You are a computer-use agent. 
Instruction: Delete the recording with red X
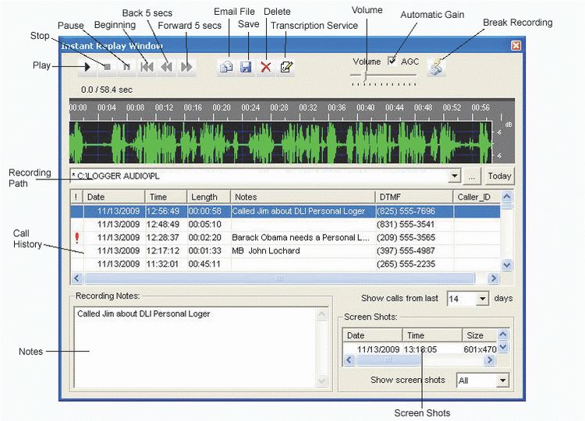(266, 67)
